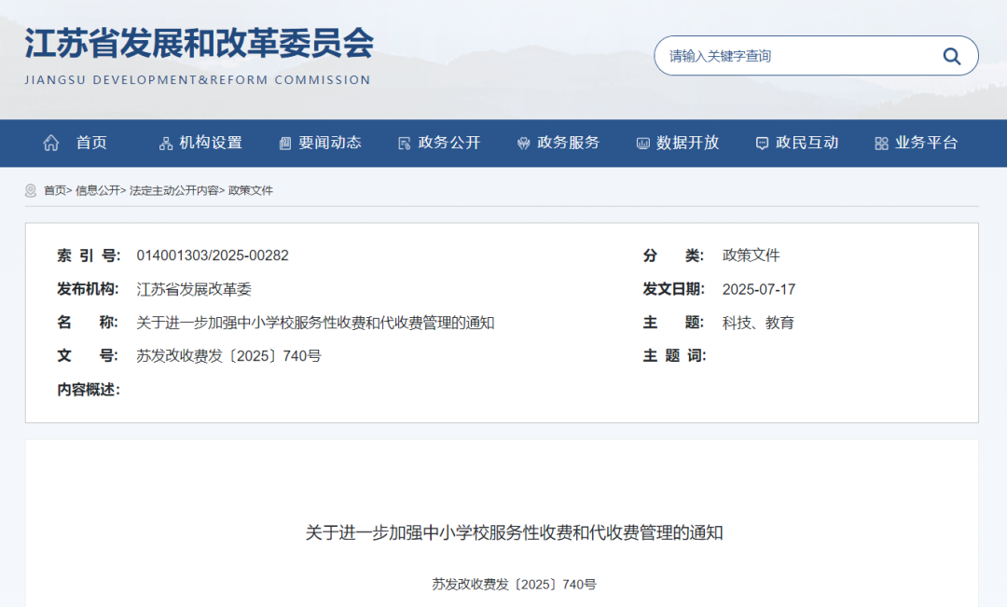This screenshot has height=607, width=1007.
Task: Click the chat icon beside 政民互动
Action: tap(762, 144)
